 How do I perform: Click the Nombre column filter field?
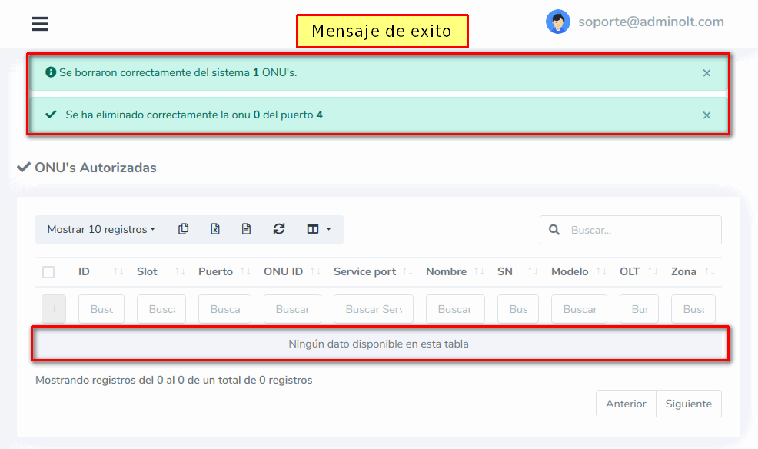point(455,309)
